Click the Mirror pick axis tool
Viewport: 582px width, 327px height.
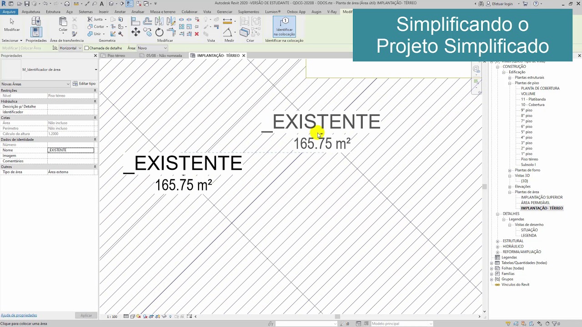pyautogui.click(x=159, y=21)
